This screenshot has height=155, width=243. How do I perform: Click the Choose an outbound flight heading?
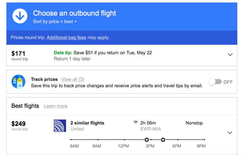pos(74,13)
